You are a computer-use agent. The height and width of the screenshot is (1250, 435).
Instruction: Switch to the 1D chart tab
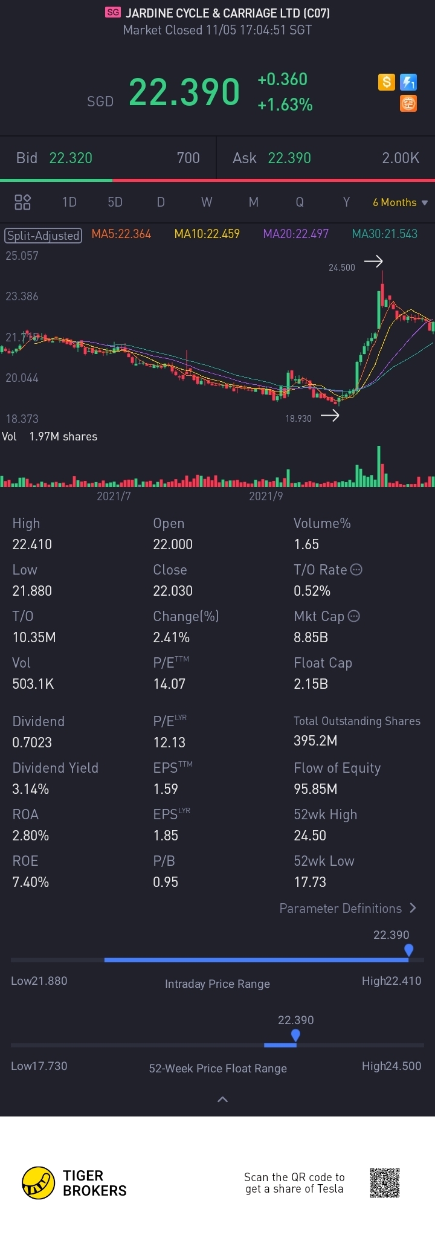(69, 202)
